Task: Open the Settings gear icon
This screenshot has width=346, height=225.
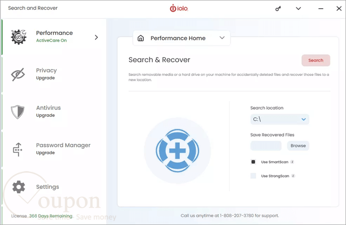Action: click(19, 187)
